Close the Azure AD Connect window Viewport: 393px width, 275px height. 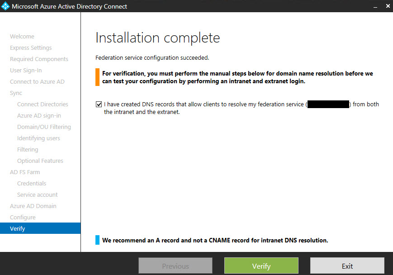tap(387, 6)
